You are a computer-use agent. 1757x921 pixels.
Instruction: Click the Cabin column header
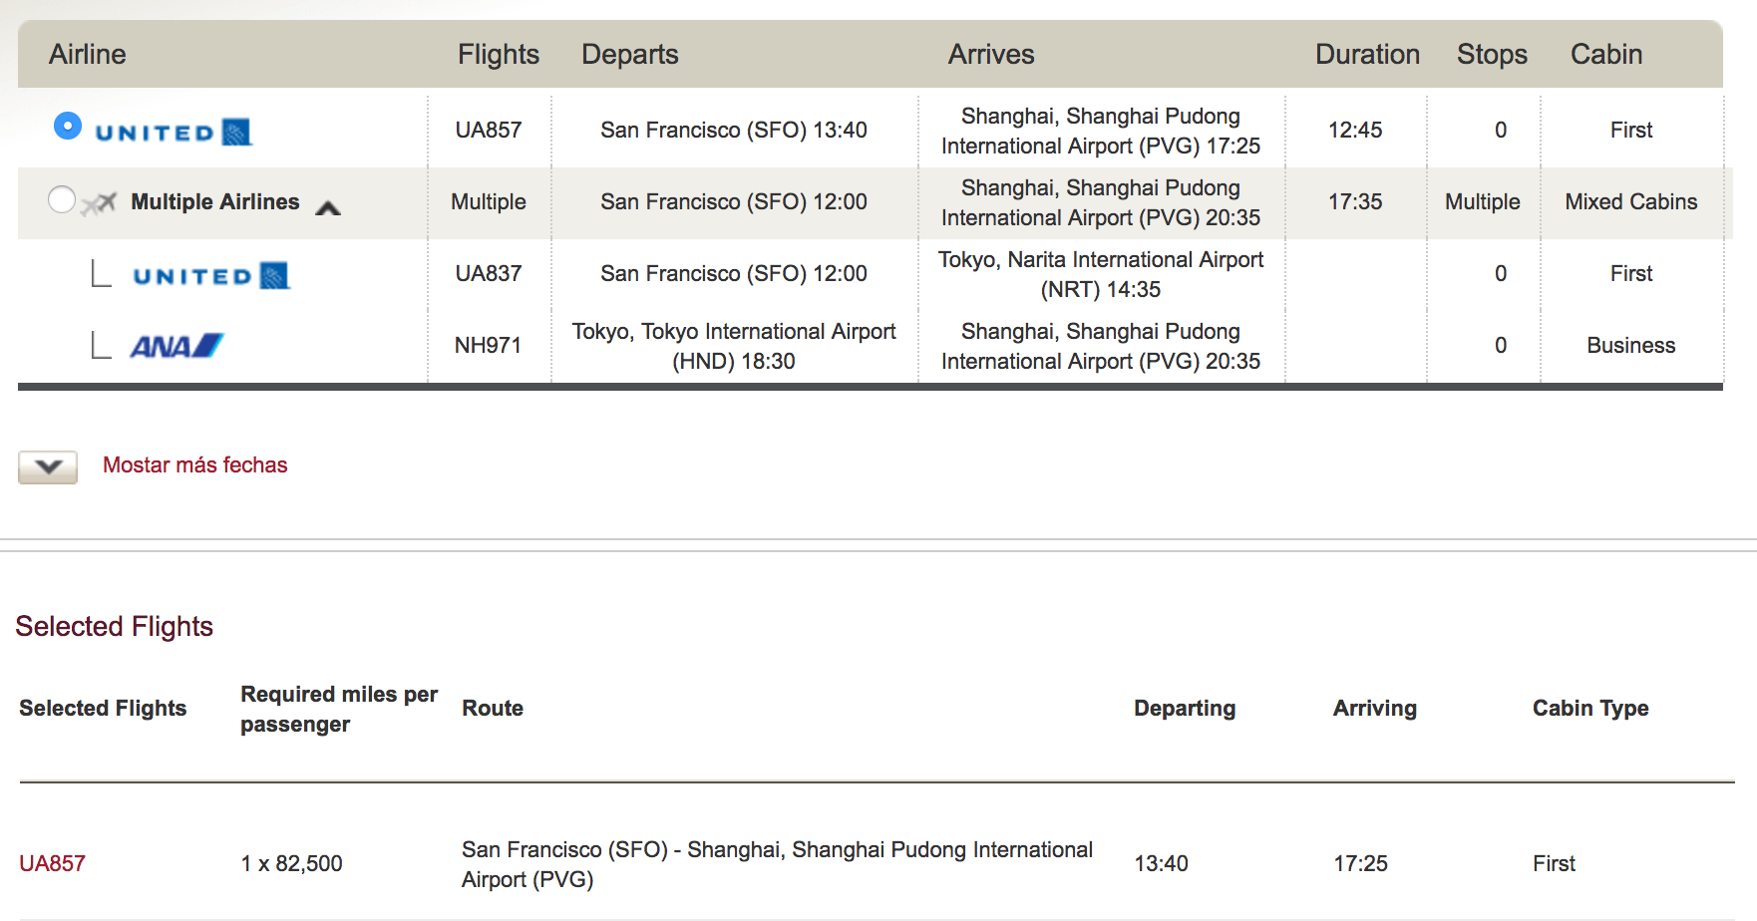pyautogui.click(x=1606, y=54)
